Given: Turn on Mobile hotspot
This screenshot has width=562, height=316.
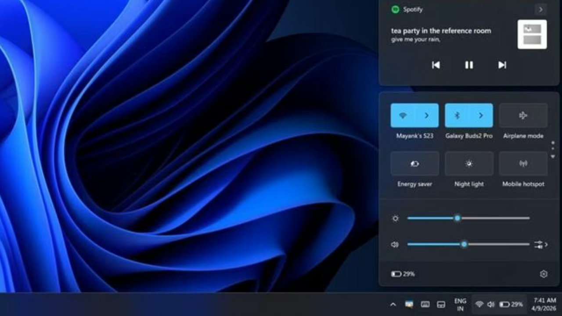Looking at the screenshot, I should pos(523,163).
